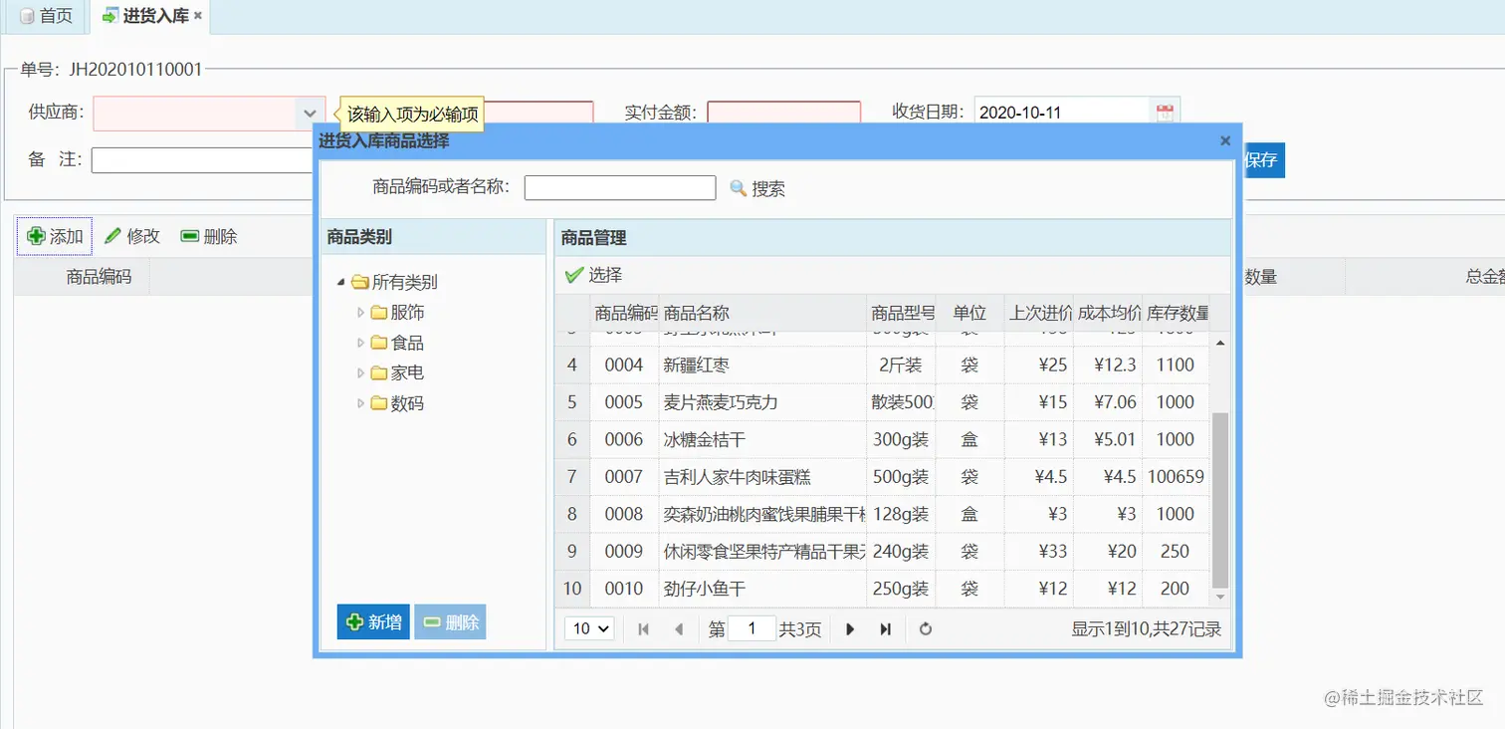Select the 服饰 folder
This screenshot has height=729, width=1505.
398,313
